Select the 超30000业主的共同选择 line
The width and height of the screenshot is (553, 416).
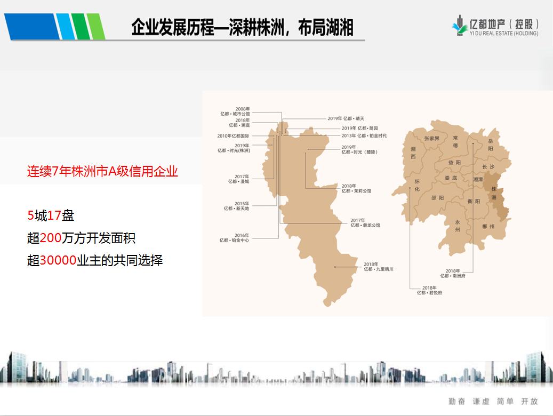click(94, 261)
